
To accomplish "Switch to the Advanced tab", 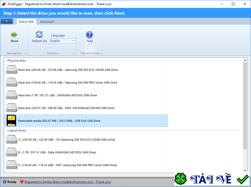I will click(x=47, y=22).
